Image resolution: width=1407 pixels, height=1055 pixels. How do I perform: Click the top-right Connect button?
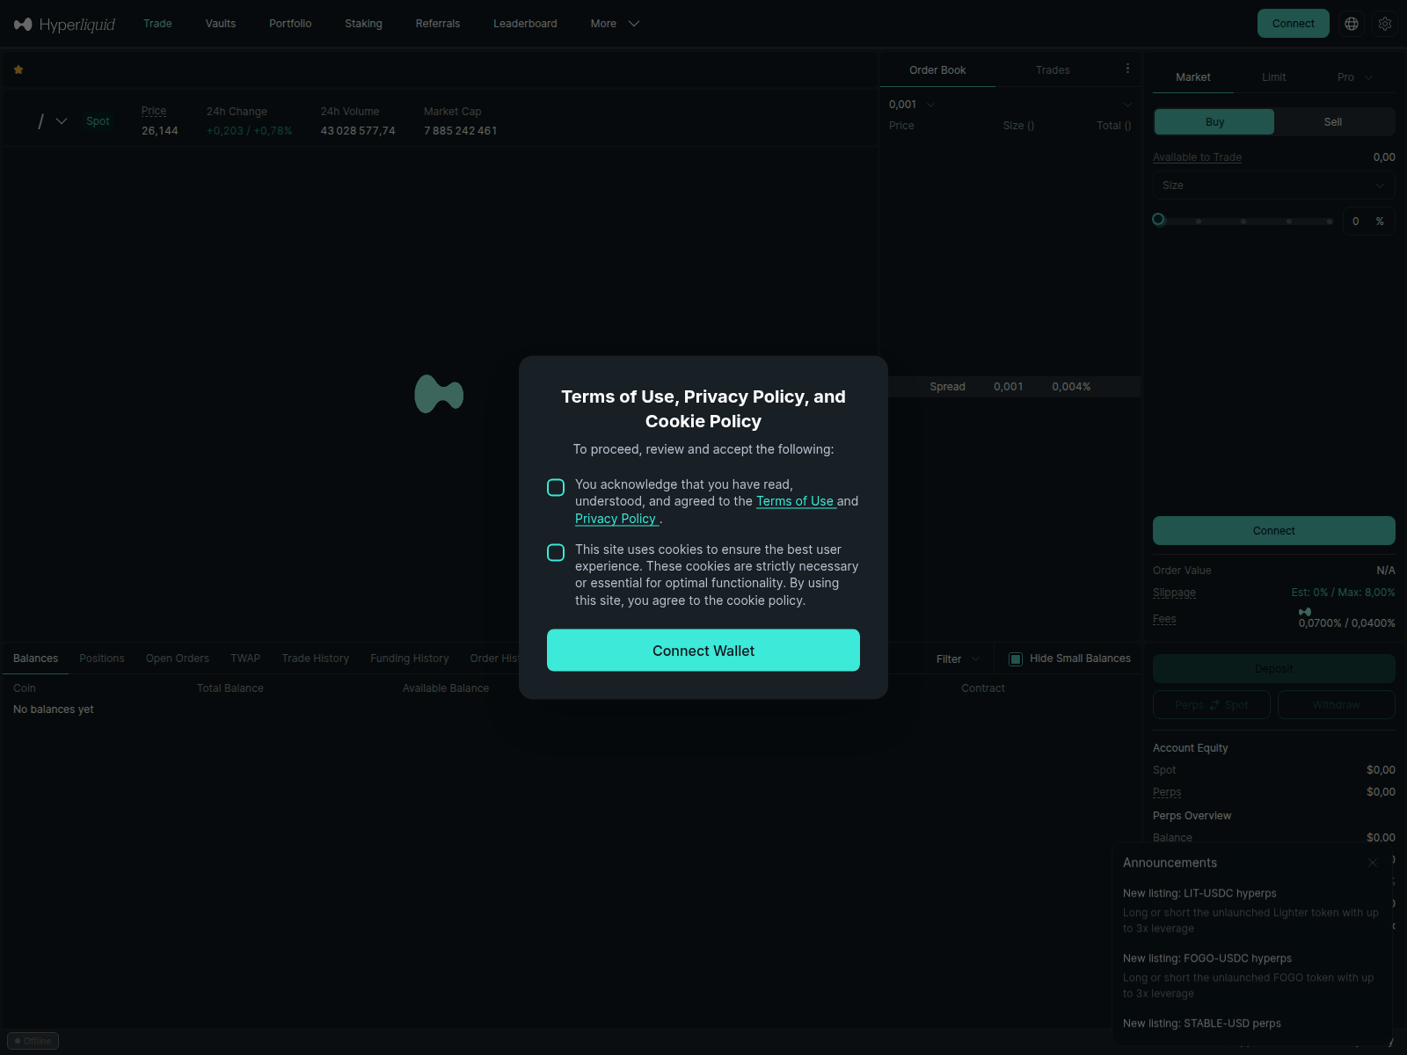[1293, 24]
